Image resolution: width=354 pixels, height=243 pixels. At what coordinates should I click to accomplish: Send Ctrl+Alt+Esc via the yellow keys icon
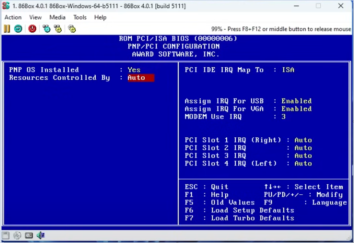pos(58,29)
